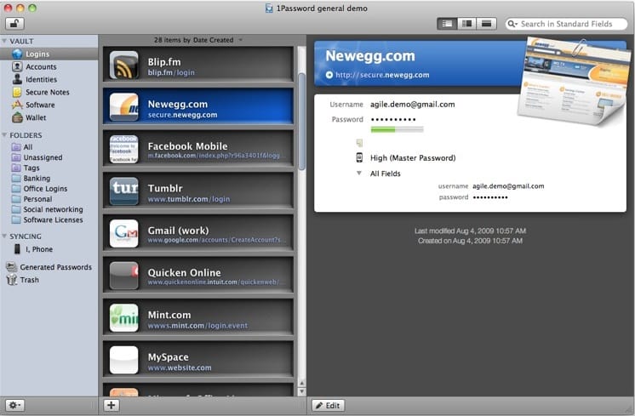Open the sort by Date Created dropdown
635x416 pixels.
click(198, 40)
